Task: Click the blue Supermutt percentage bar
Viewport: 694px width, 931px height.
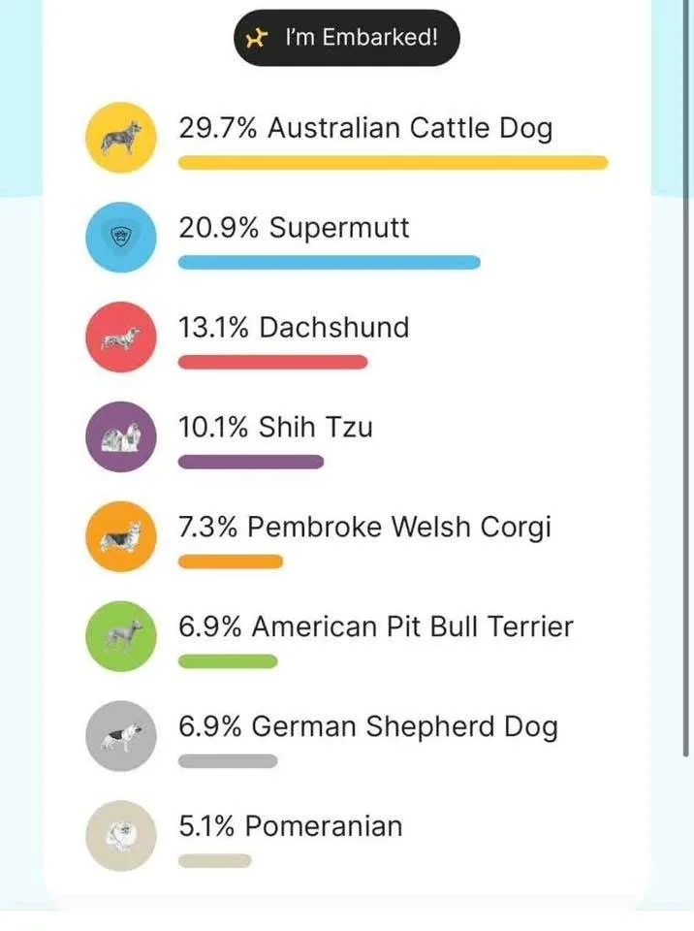Action: (329, 263)
